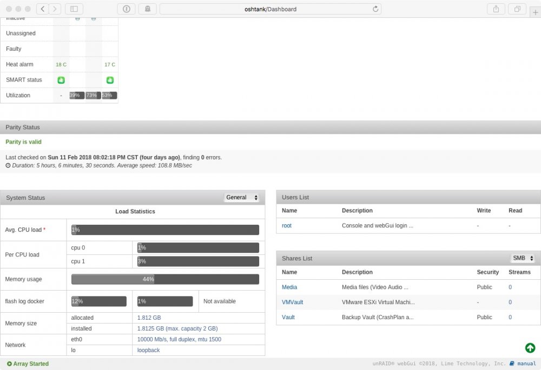Click the 18 C SMART thumbs-up icon
Image resolution: width=541 pixels, height=370 pixels.
click(x=61, y=80)
